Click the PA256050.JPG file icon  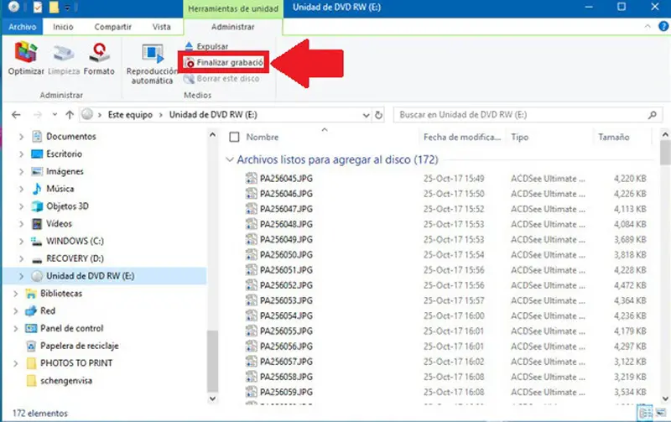click(x=252, y=255)
